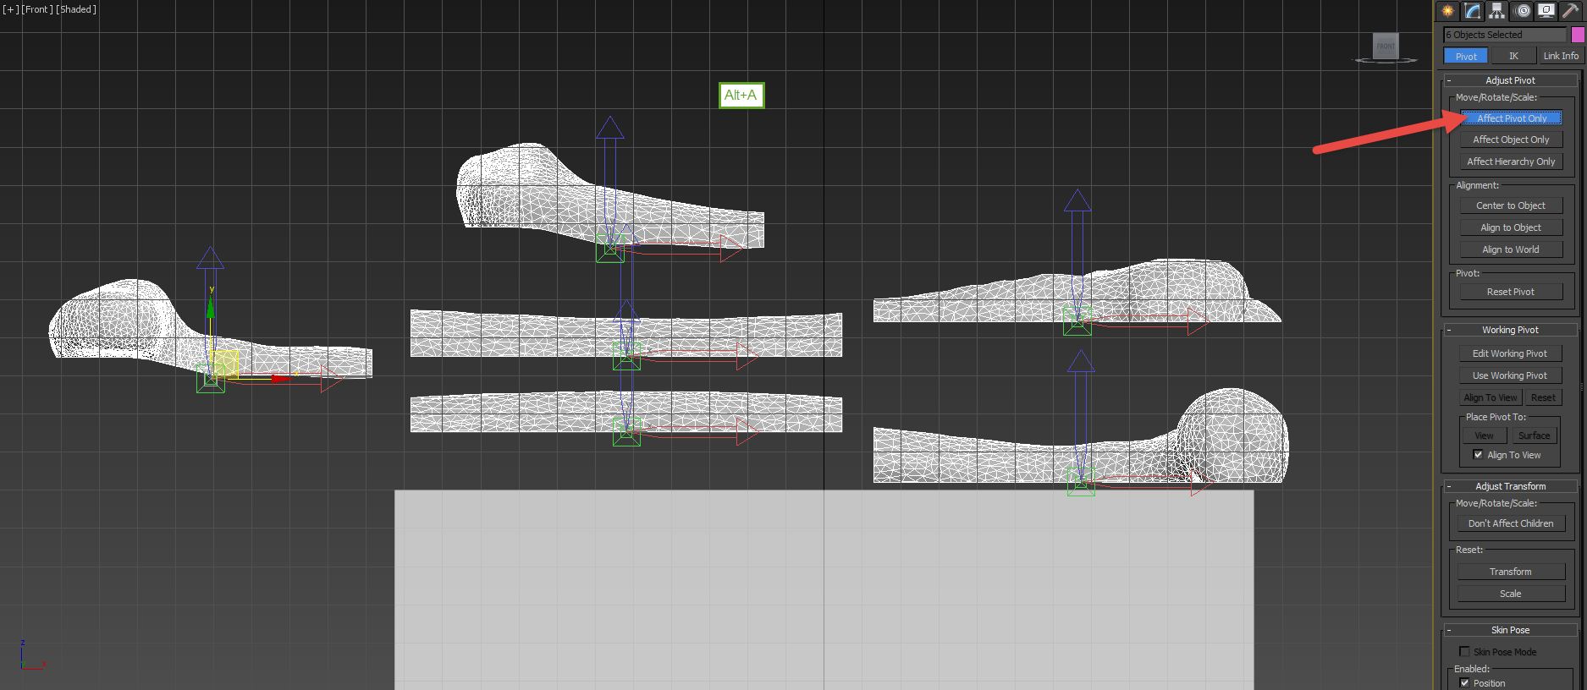This screenshot has width=1587, height=690.
Task: Click Align to World
Action: pos(1511,249)
